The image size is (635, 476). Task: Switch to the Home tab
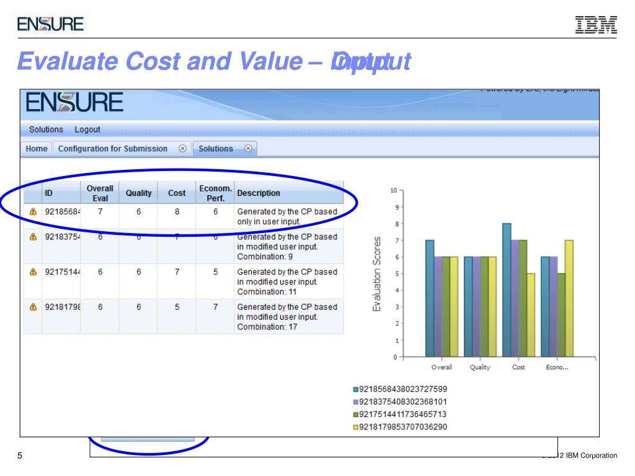tap(37, 149)
